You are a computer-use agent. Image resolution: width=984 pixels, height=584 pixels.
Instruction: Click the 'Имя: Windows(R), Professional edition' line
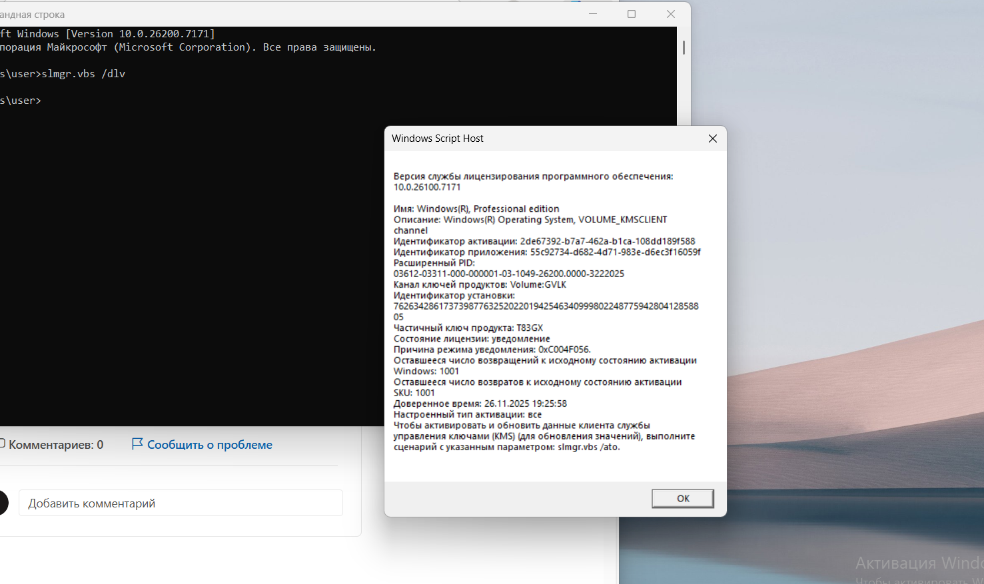point(476,208)
